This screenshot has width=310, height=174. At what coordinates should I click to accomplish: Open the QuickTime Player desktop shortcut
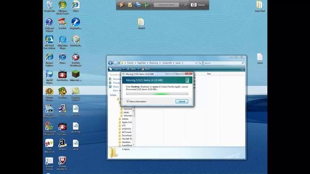pos(62,42)
